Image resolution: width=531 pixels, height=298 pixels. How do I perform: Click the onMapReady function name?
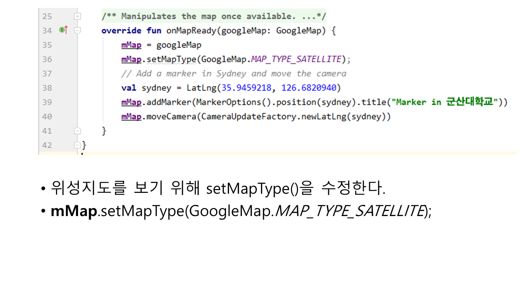coord(191,31)
